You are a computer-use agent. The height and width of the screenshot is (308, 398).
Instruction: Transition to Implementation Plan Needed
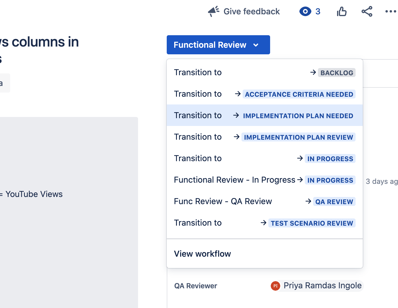tap(265, 115)
